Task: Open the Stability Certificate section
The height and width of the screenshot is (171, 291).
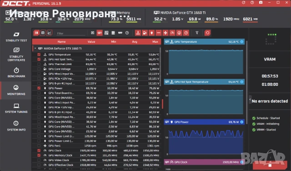Action: [x=16, y=55]
